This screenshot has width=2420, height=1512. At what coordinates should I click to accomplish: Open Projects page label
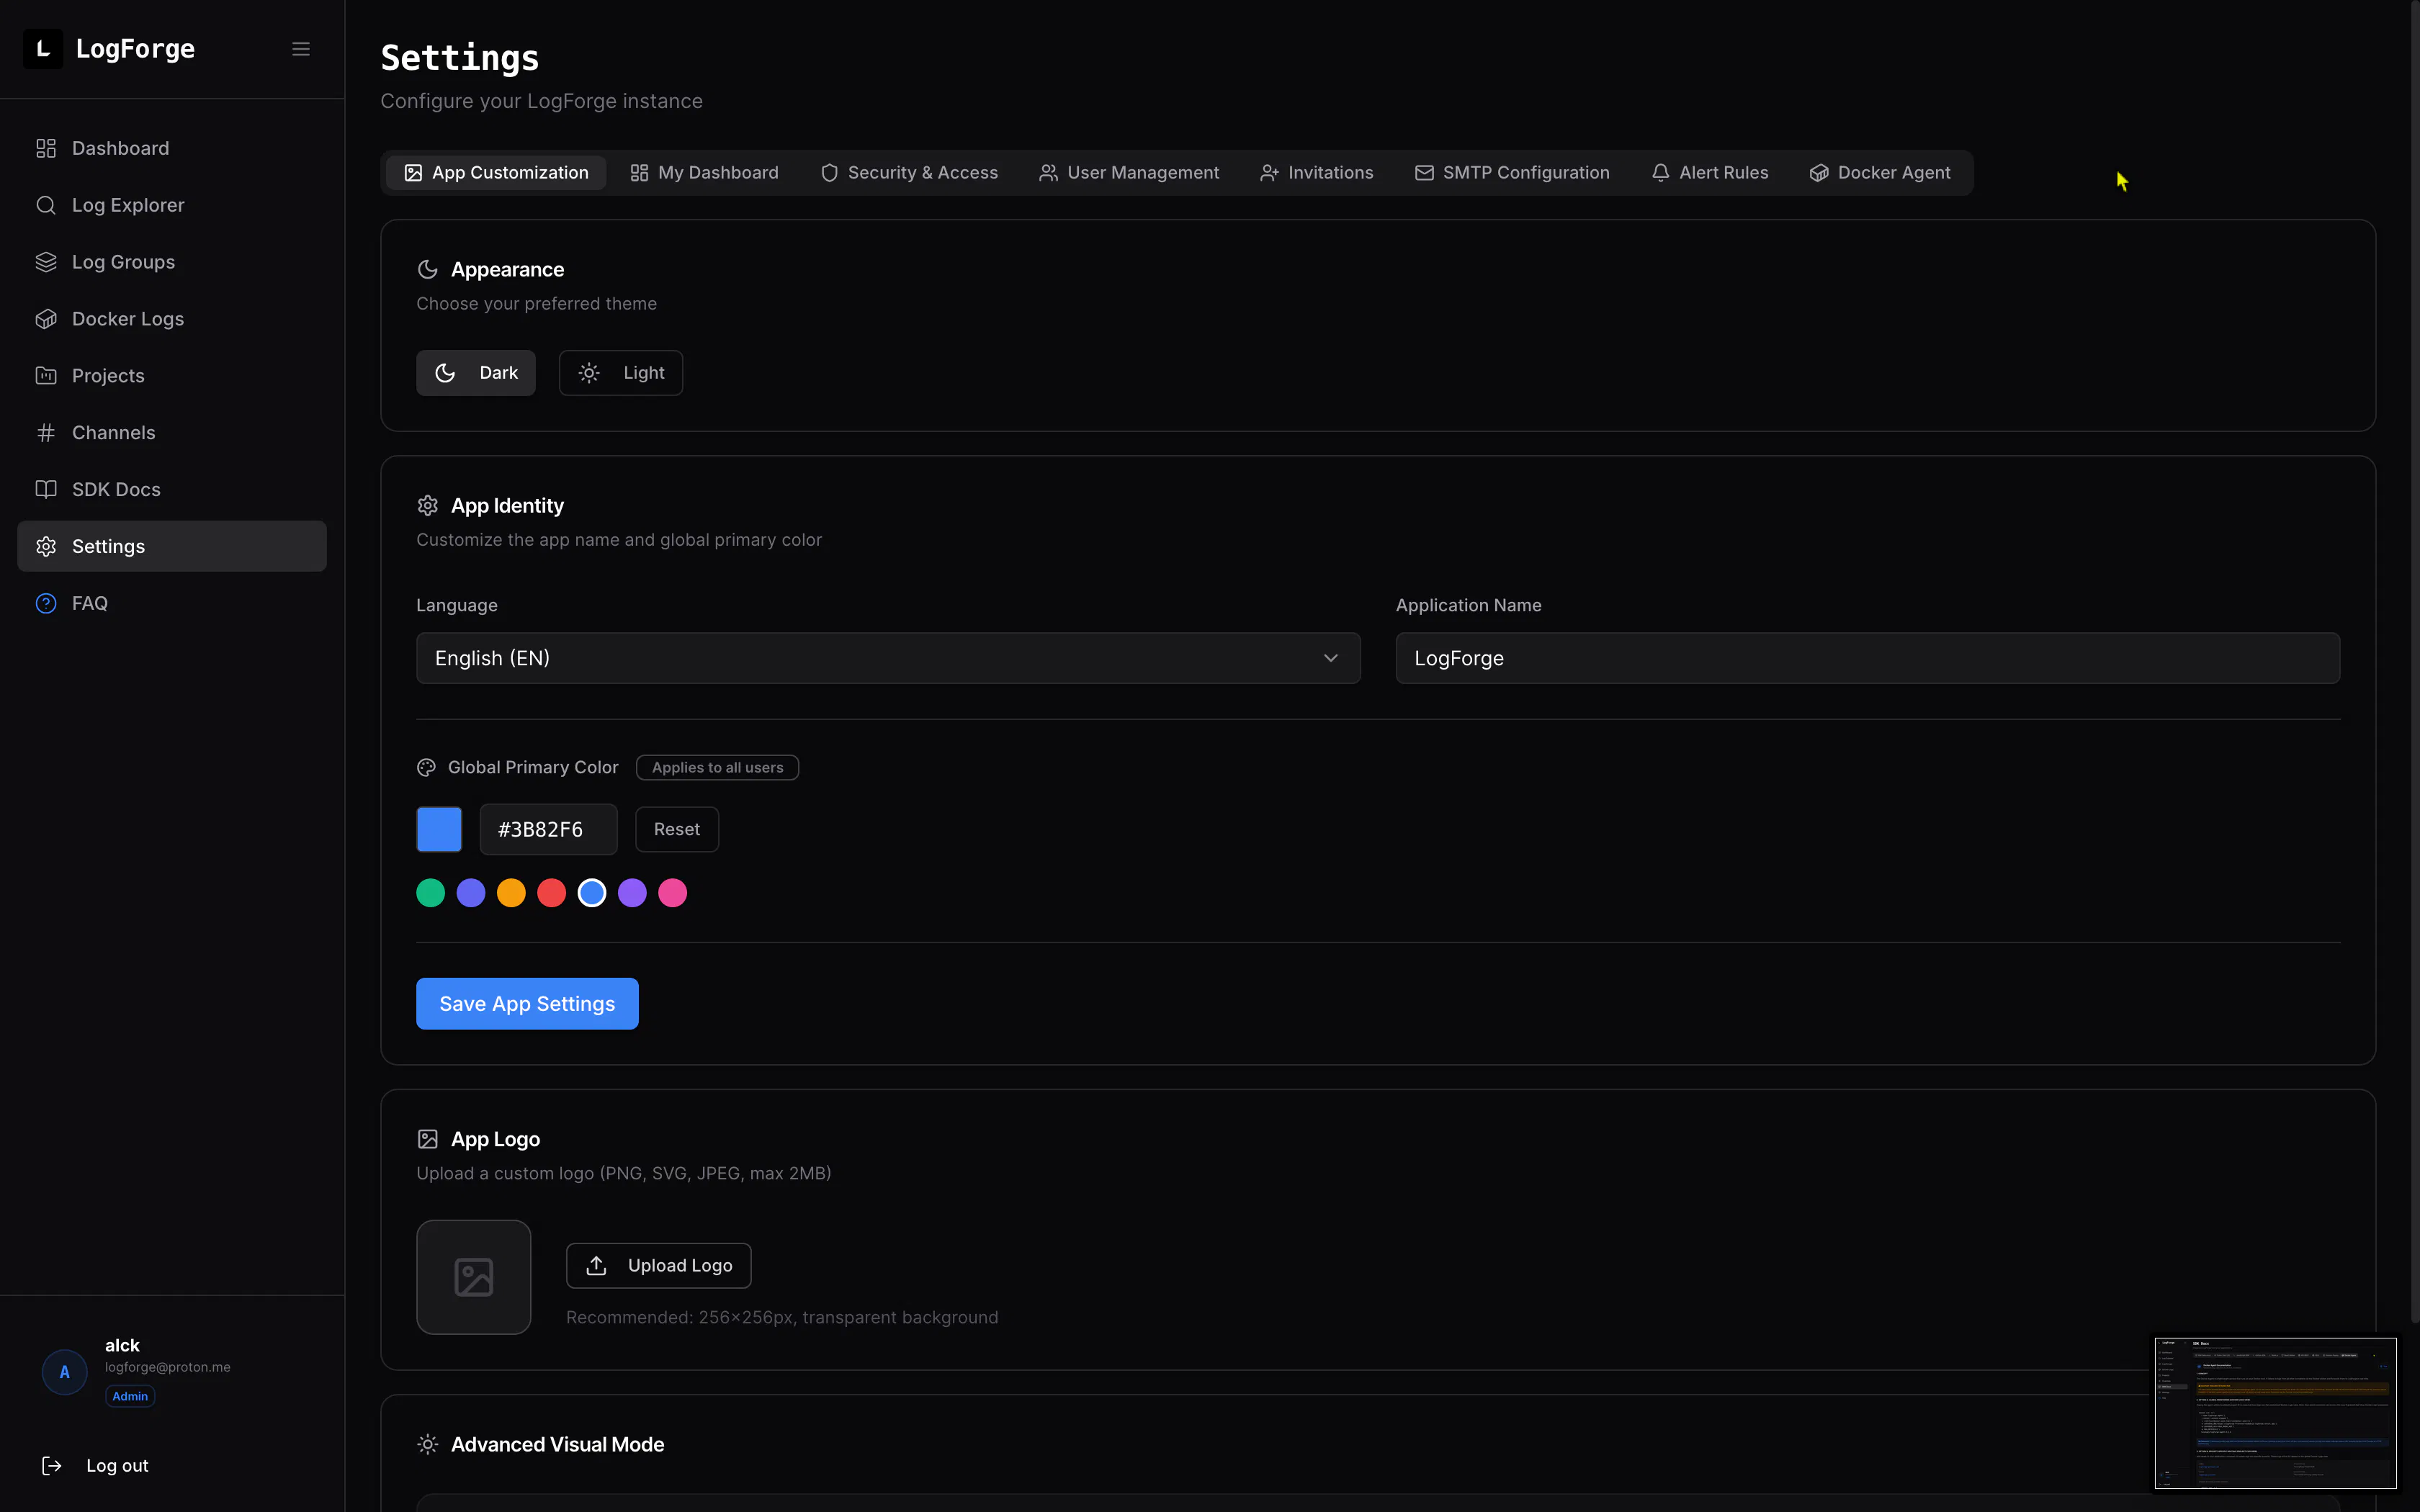click(108, 376)
